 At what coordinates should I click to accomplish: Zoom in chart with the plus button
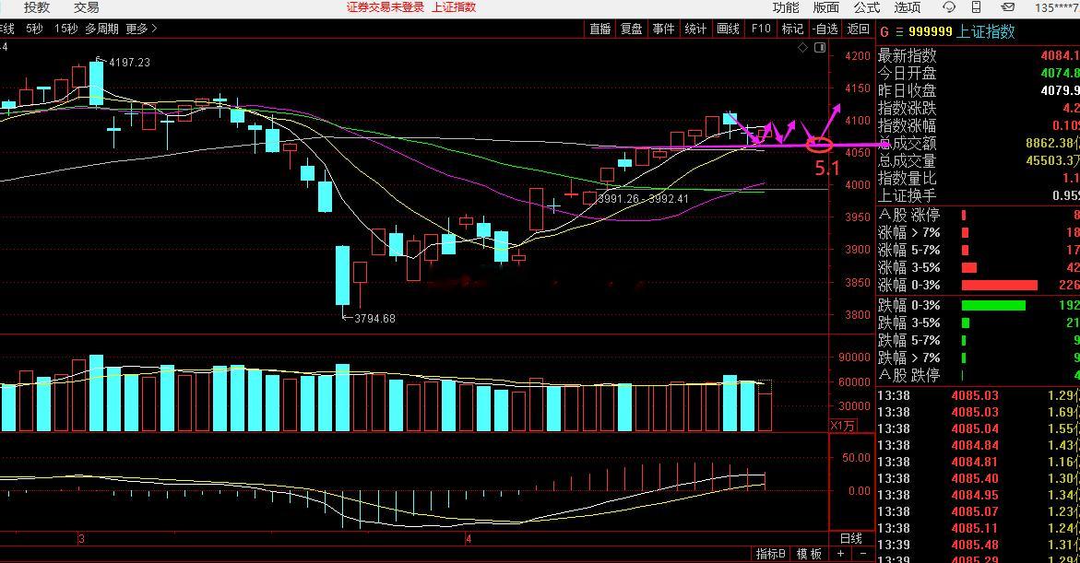pyautogui.click(x=841, y=554)
